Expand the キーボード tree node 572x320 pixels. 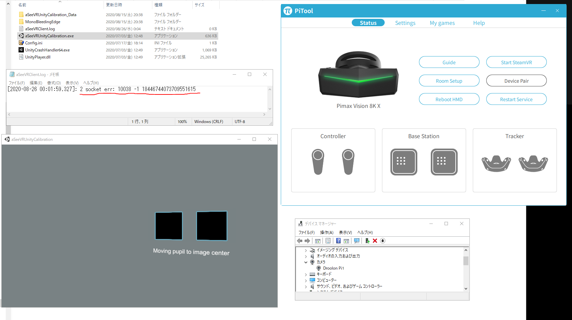coord(306,275)
